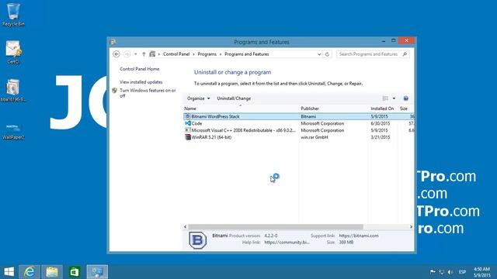
Task: Sort by the Installed On column header
Action: (383, 108)
